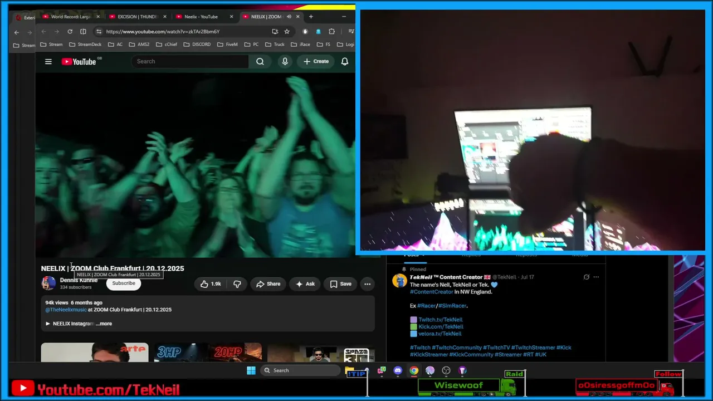
Task: Open the velora.tv/TekNeil link
Action: pyautogui.click(x=440, y=334)
